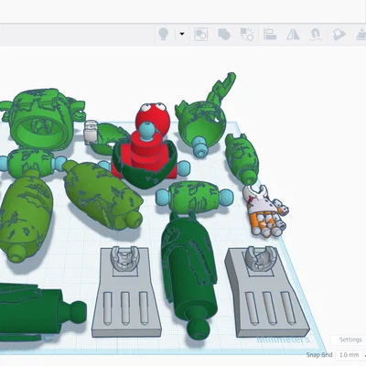Select the blue ball joint atop red stack
Image resolution: width=366 pixels, height=366 pixels.
147,130
